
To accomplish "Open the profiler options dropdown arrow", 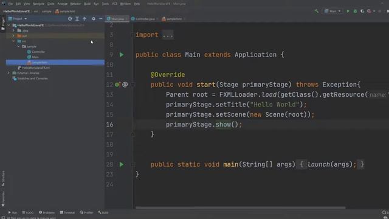I will pos(374,11).
